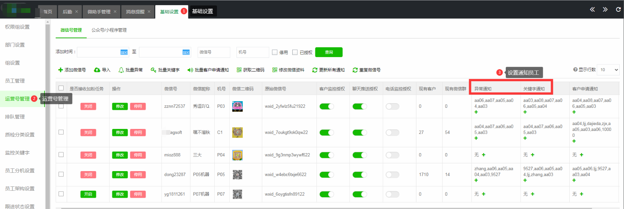Viewport: 624px width, 209px height.
Task: Open 批量异常 bell icon
Action: point(121,70)
